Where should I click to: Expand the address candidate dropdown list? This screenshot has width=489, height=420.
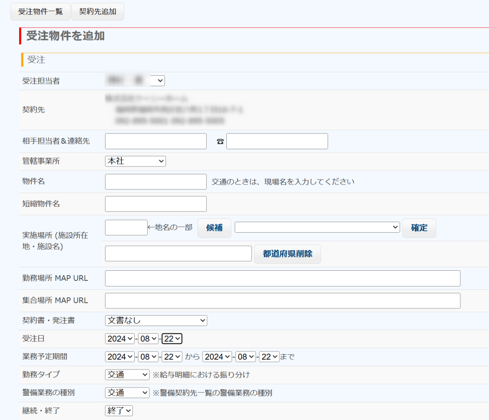click(317, 227)
